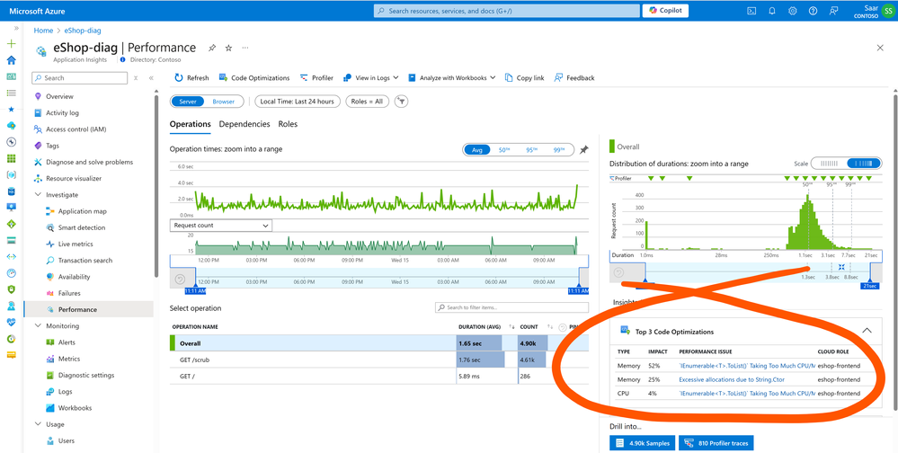This screenshot has height=453, width=898.
Task: Open the blade ellipsis more menu
Action: coord(245,49)
